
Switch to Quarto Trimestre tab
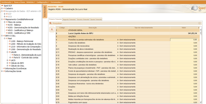96,19
